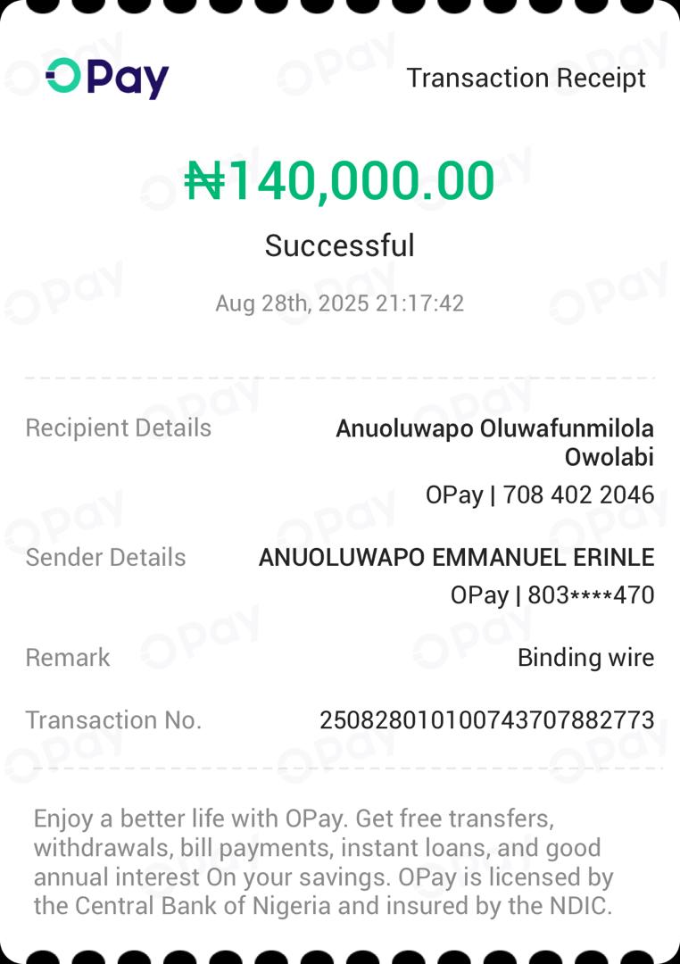
Task: Click the OPay logo in the header
Action: pos(107,78)
